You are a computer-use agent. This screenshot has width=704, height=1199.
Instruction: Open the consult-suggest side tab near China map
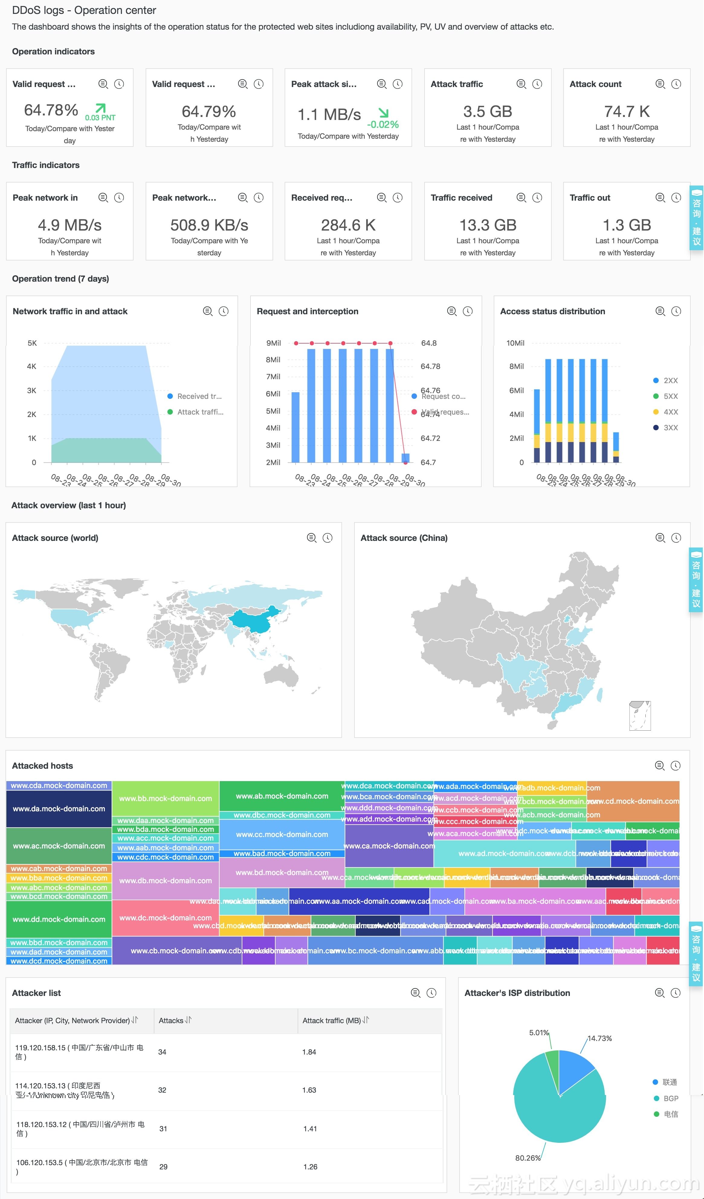tap(696, 580)
